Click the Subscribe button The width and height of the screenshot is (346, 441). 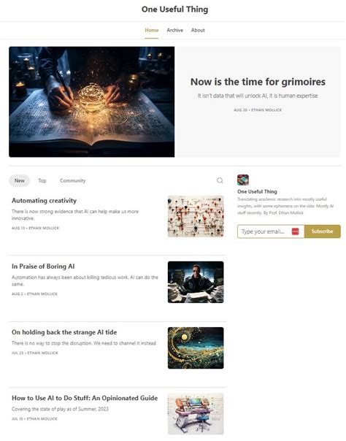point(323,231)
